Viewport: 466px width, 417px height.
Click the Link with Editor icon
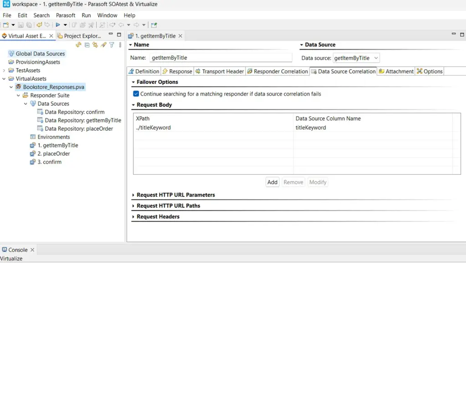coord(95,45)
